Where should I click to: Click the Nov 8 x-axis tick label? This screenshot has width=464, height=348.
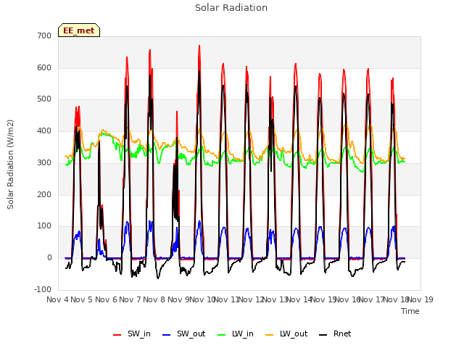point(154,299)
